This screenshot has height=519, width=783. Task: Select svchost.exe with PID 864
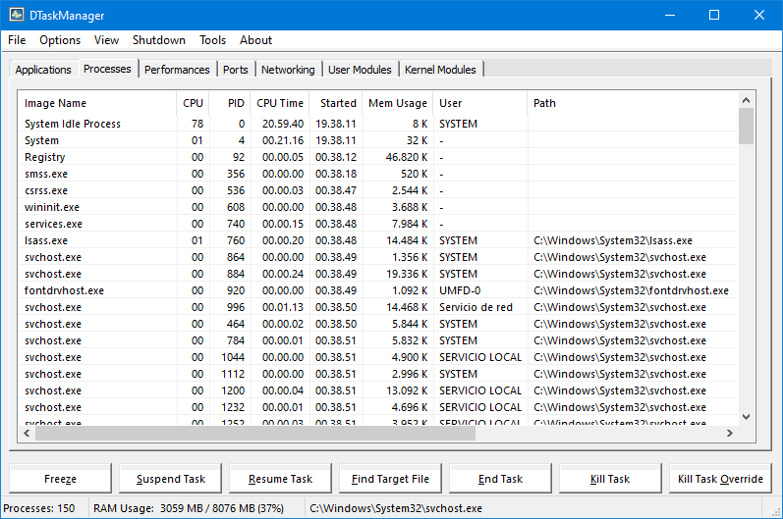(x=378, y=257)
